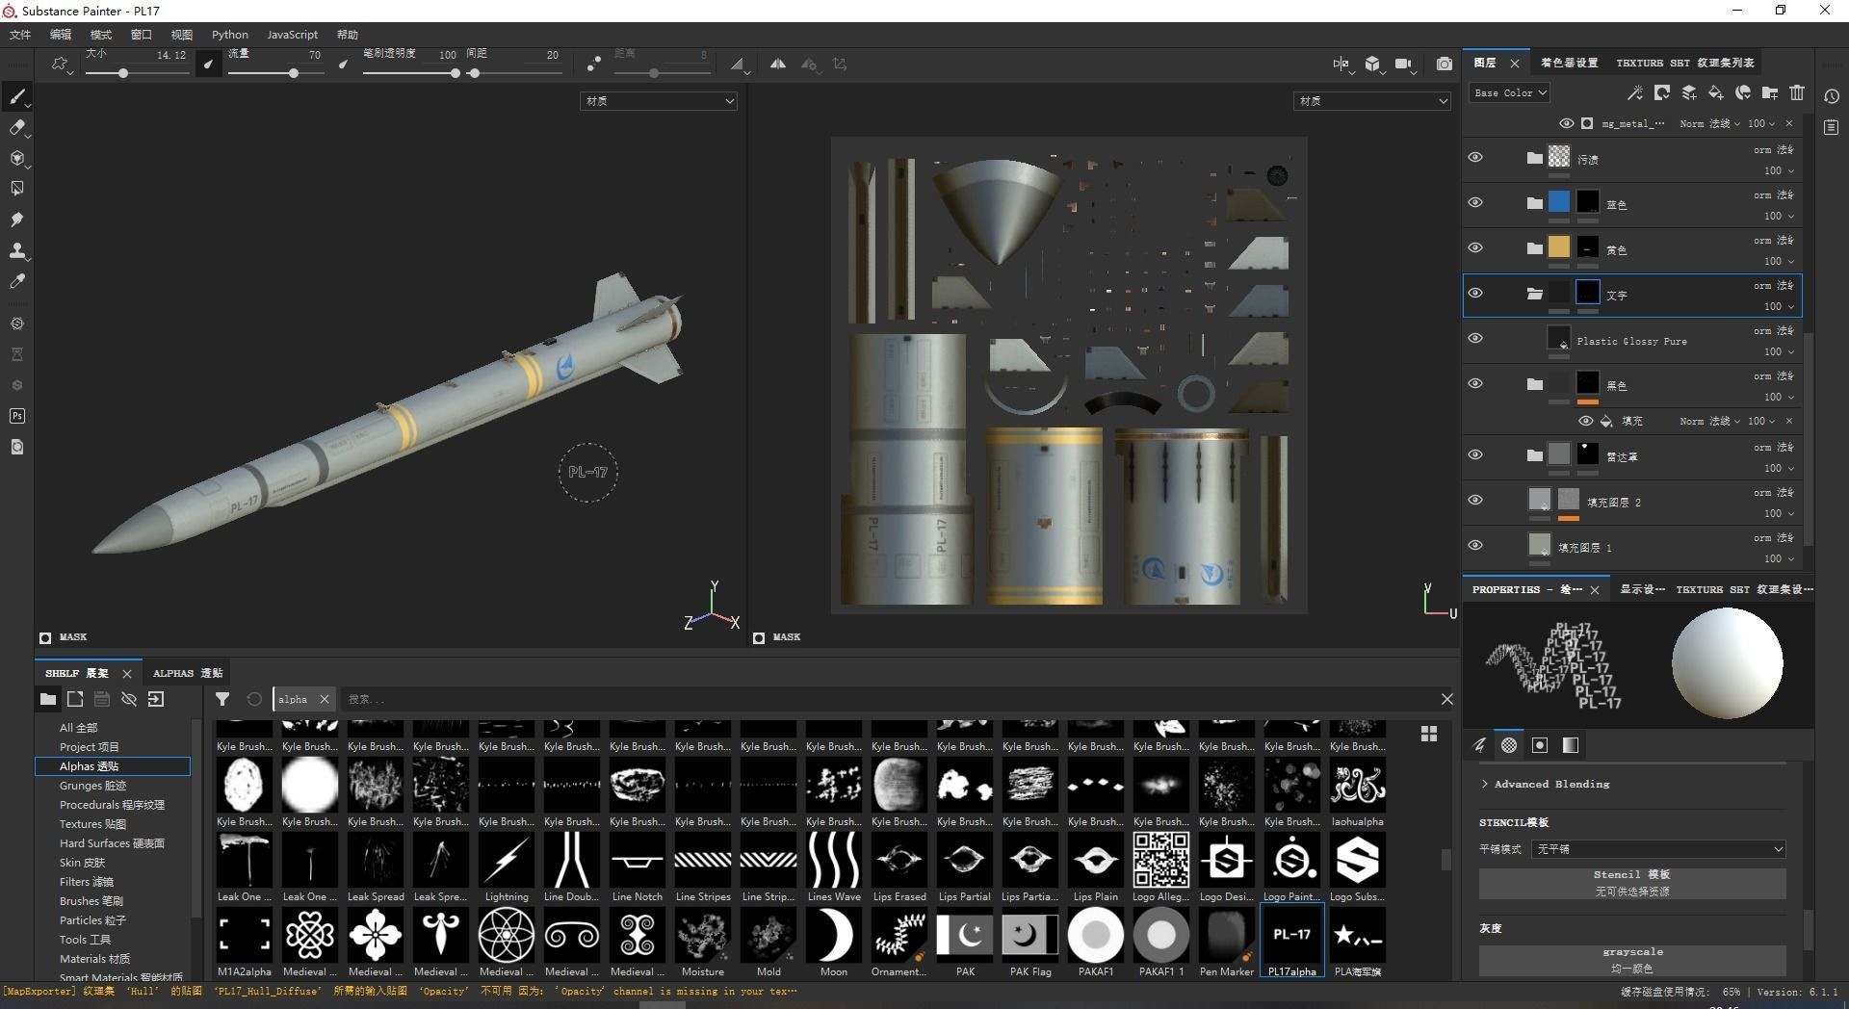
Task: Hide the 蓝色 layer folder
Action: pos(1474,203)
